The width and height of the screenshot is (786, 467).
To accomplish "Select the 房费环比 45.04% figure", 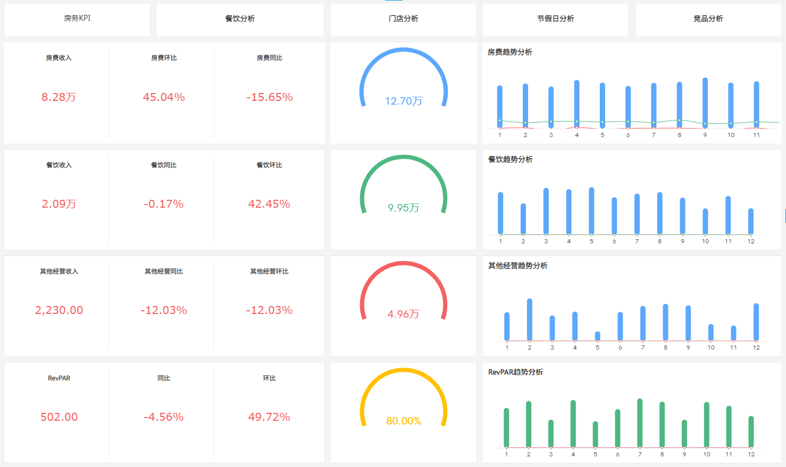I will [x=164, y=97].
